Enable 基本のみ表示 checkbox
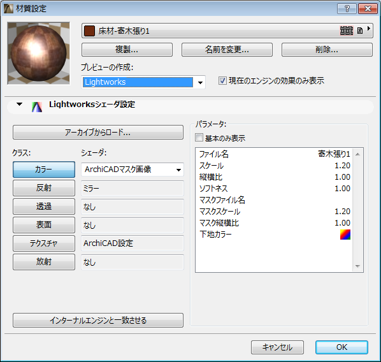 [x=199, y=138]
